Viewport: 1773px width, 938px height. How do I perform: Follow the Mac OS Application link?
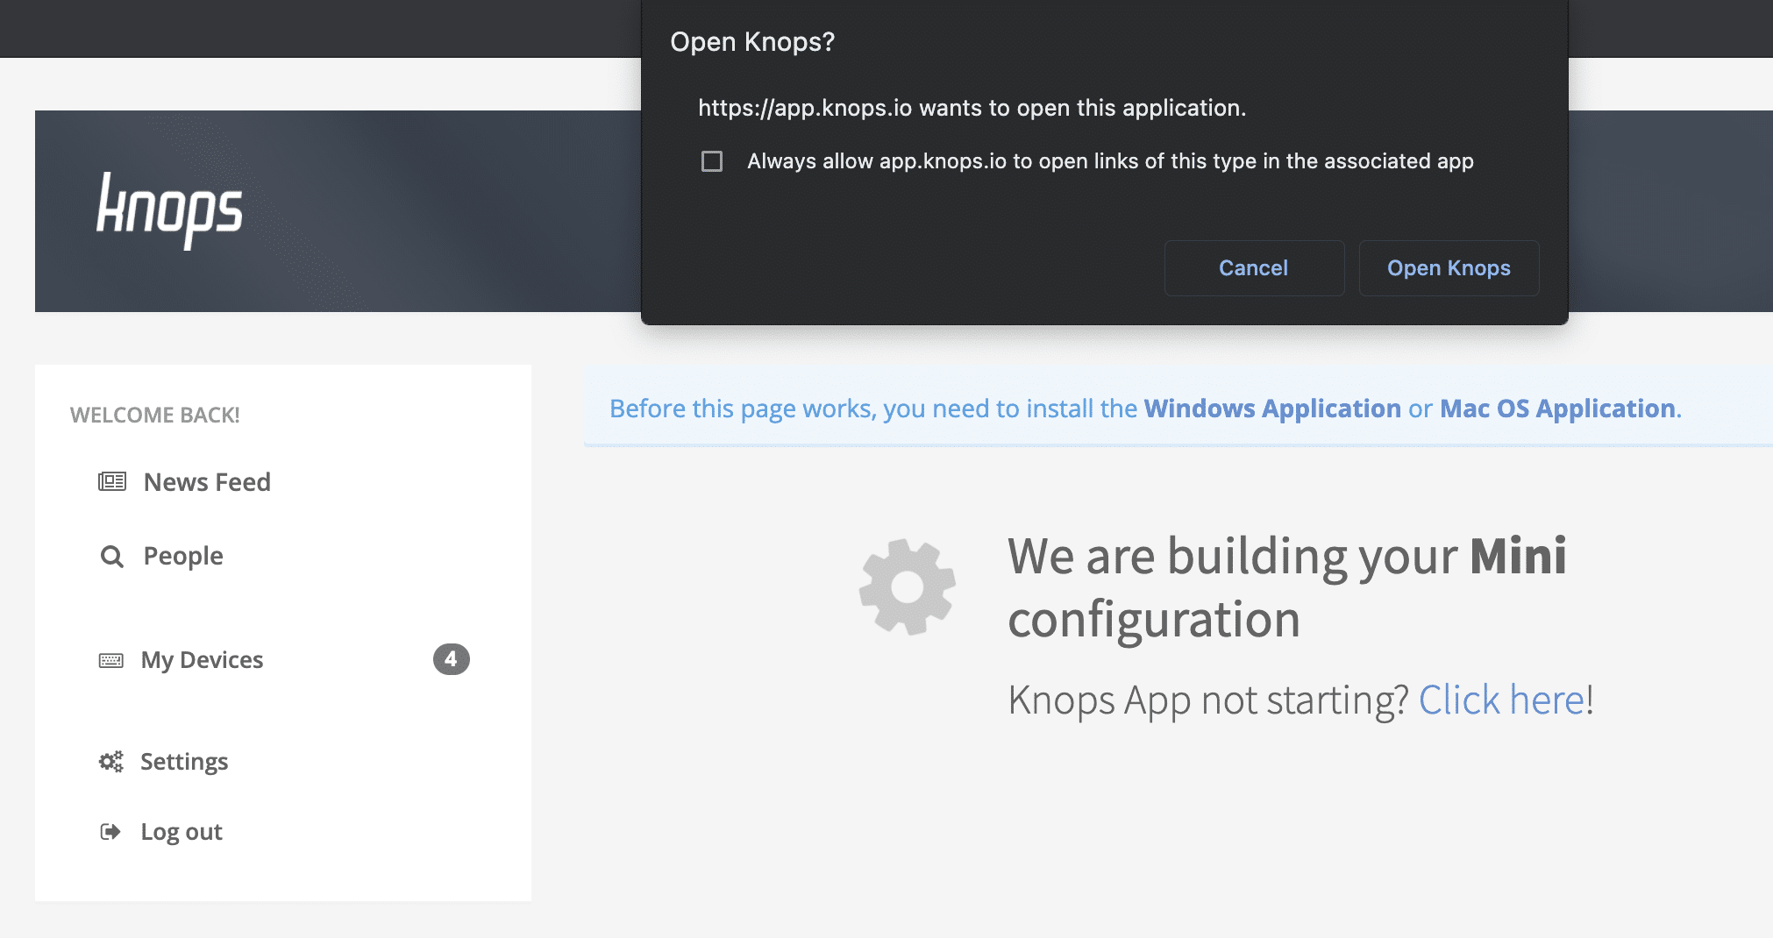(1557, 409)
